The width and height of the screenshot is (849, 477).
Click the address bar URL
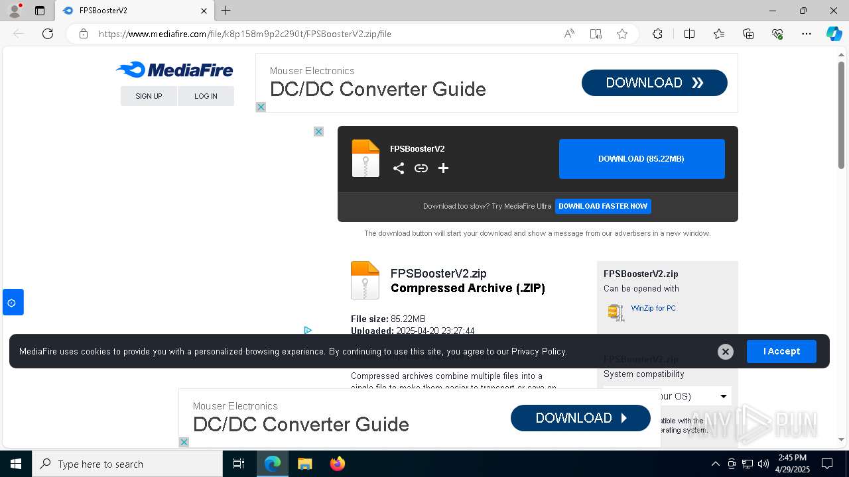click(x=245, y=34)
